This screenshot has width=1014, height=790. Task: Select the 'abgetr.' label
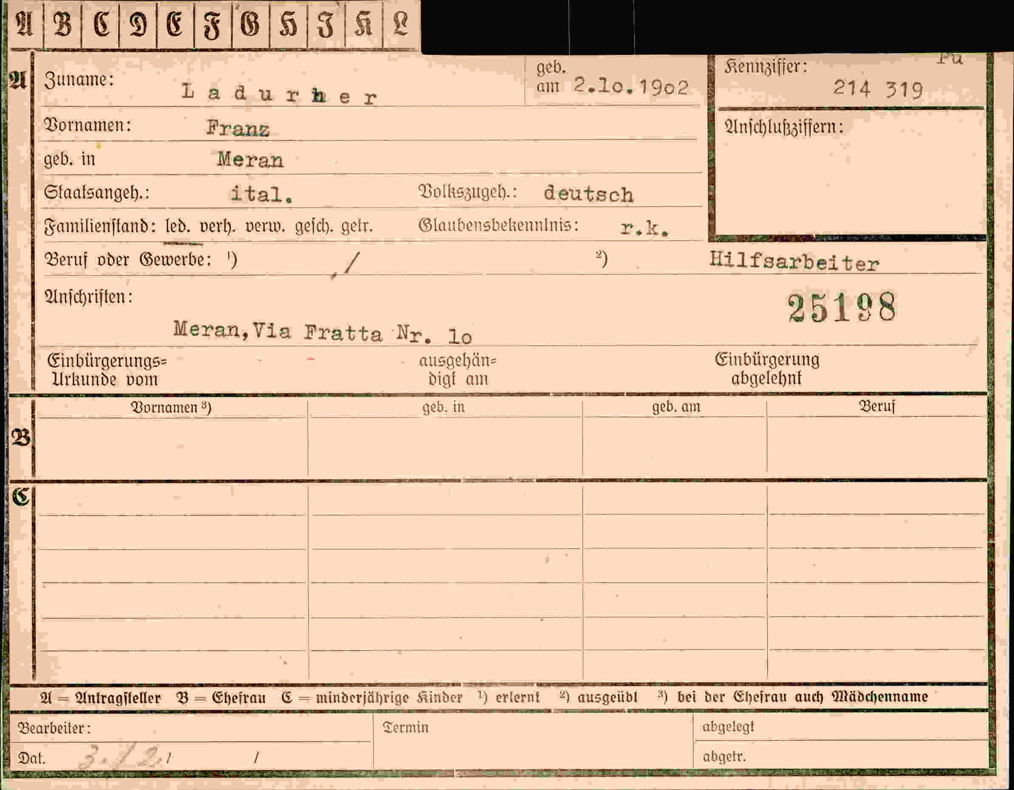[x=724, y=756]
